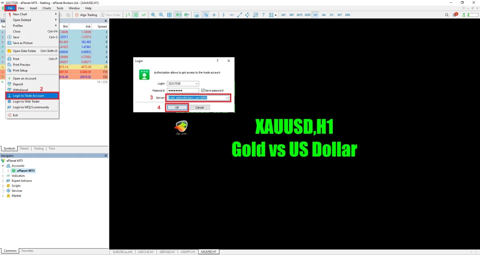Viewport: 480px width, 255px height.
Task: Switch to the EURUSD.ec,M5 chart tab
Action: [x=122, y=252]
